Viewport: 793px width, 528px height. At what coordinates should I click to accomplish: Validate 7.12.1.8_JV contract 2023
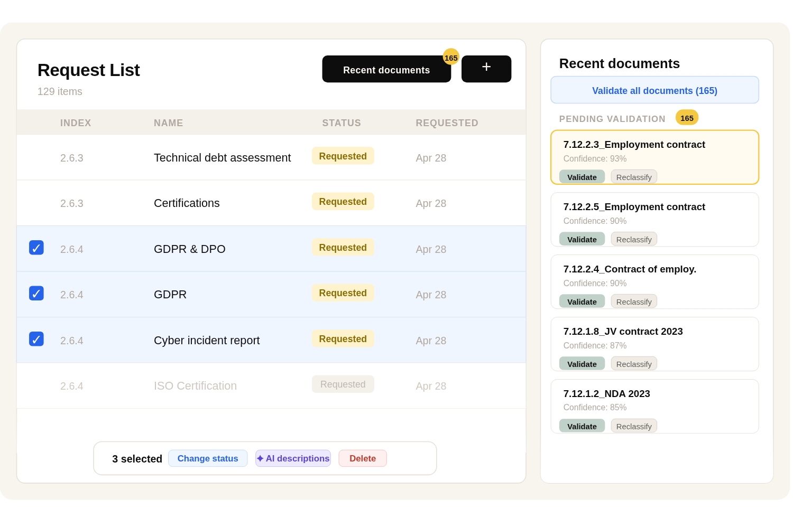(582, 364)
